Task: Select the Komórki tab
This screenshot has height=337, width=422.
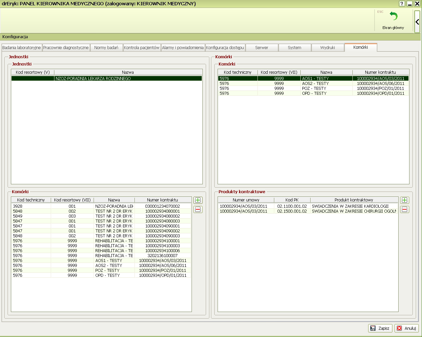Action: tap(361, 47)
